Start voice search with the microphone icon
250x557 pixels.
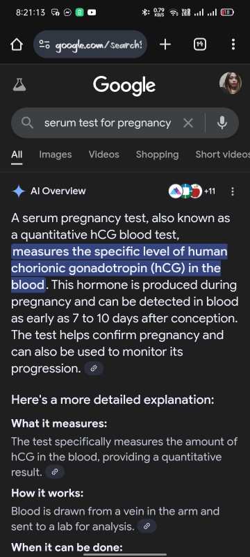[222, 123]
